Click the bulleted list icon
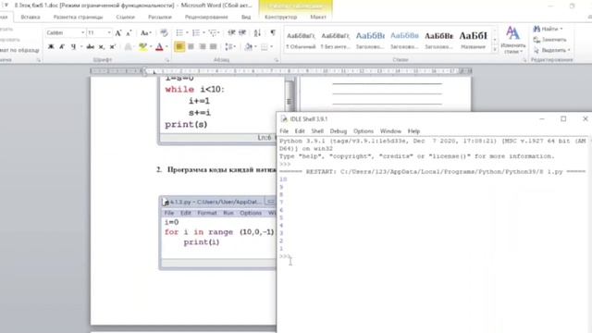 coord(179,33)
